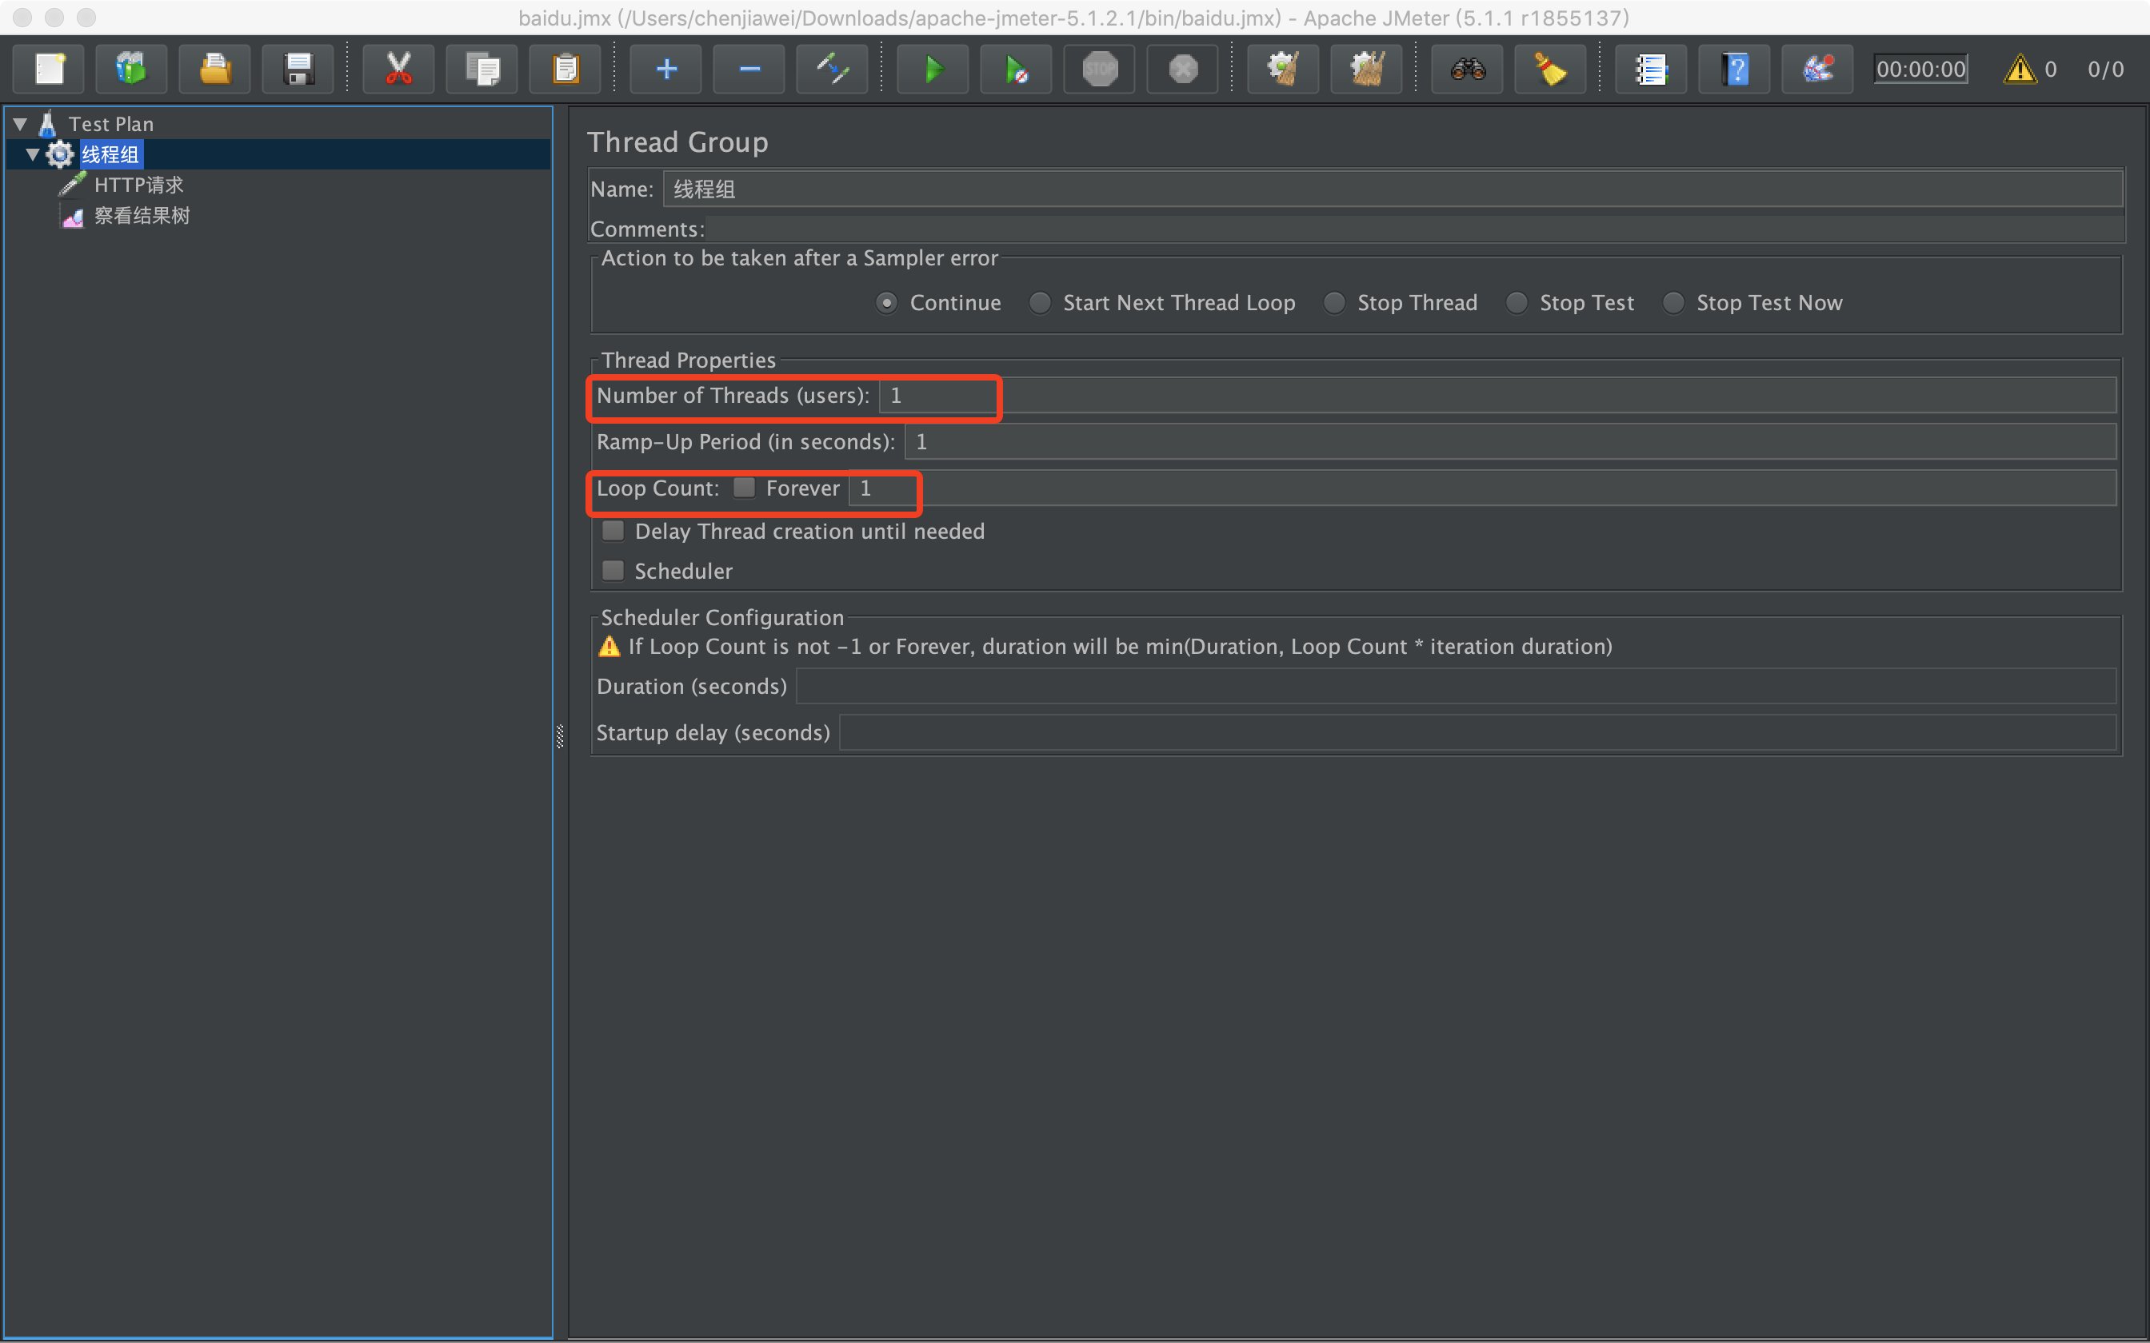Select HTTP请求 in the tree

[138, 185]
